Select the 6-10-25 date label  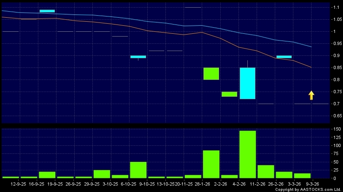128,184
